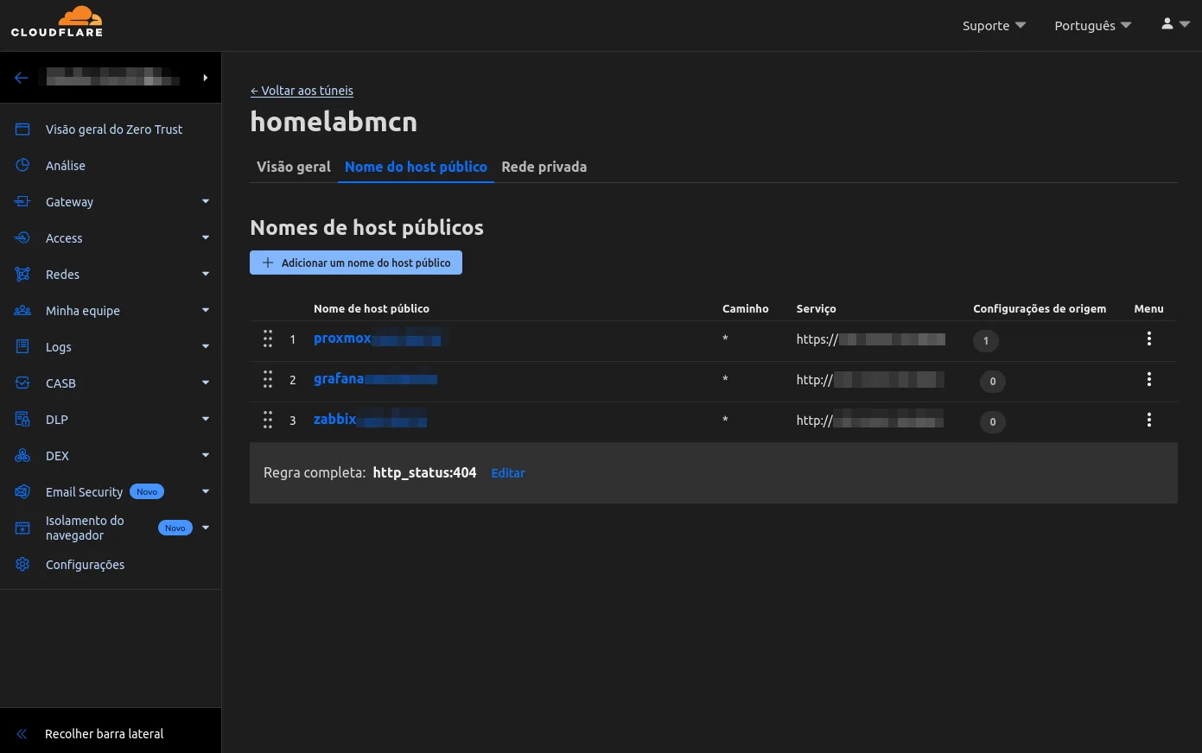
Task: Expand the Gateway submenu arrow
Action: 206,201
